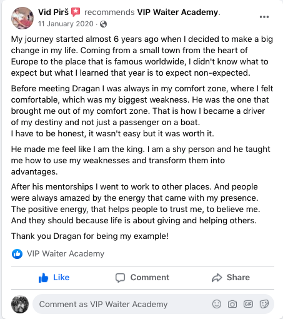Open the three-dots post options menu
The image size is (283, 319).
[x=264, y=17]
